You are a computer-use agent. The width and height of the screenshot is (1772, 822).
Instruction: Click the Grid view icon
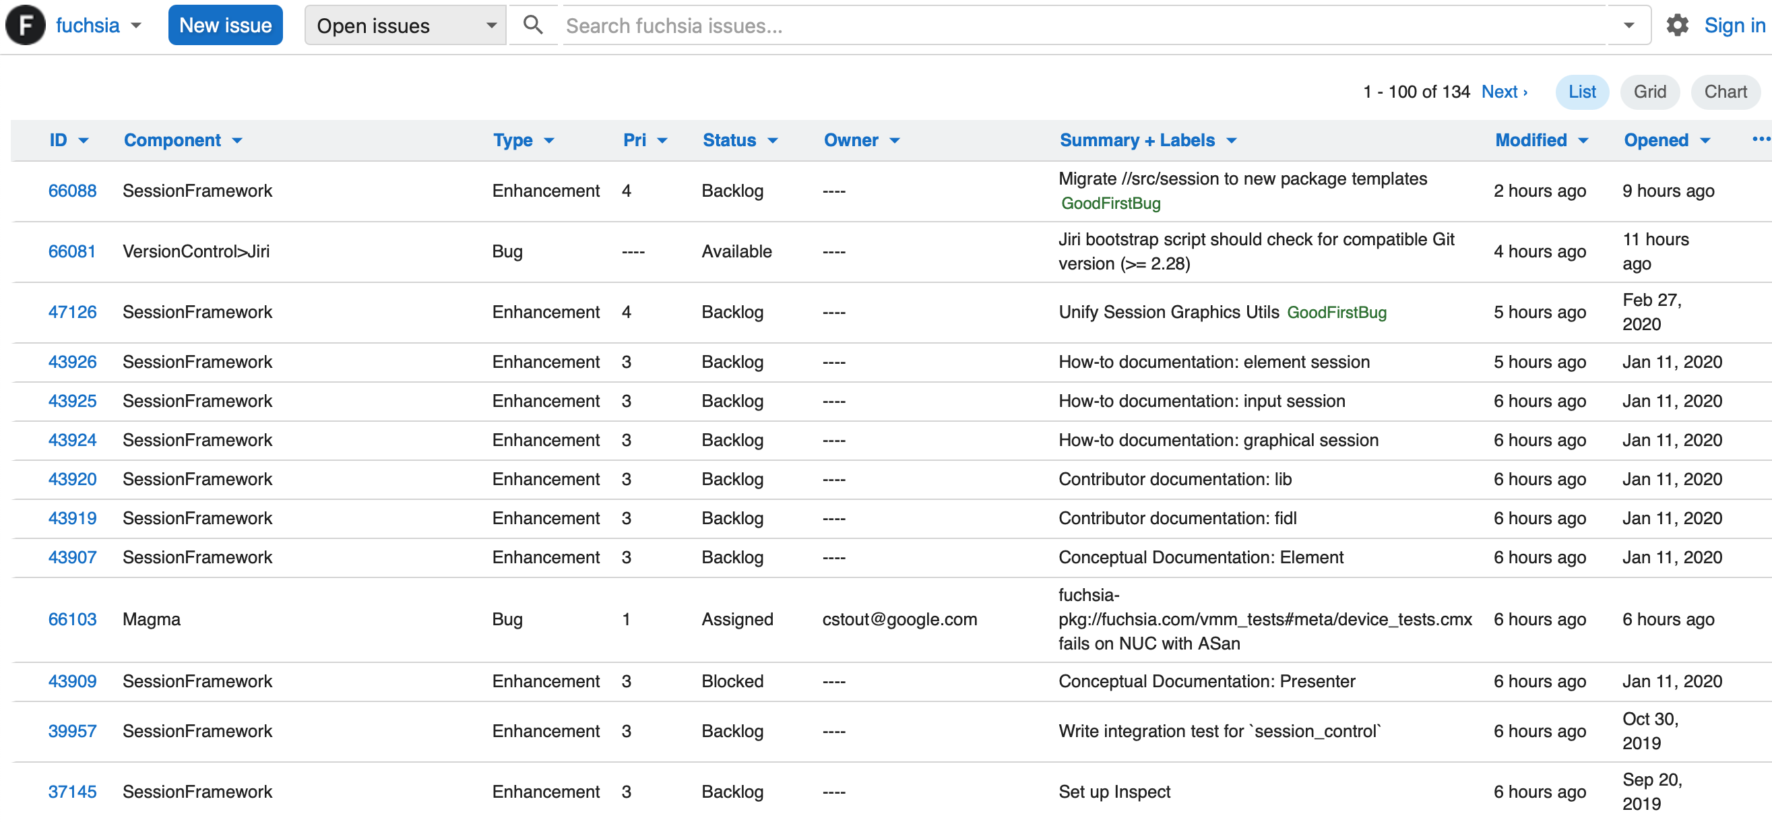(1651, 92)
